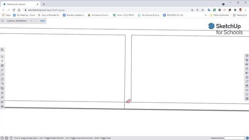The height and width of the screenshot is (140, 249).
Task: Open the Search SketchUp magnifier tool
Action: (x=2, y=50)
